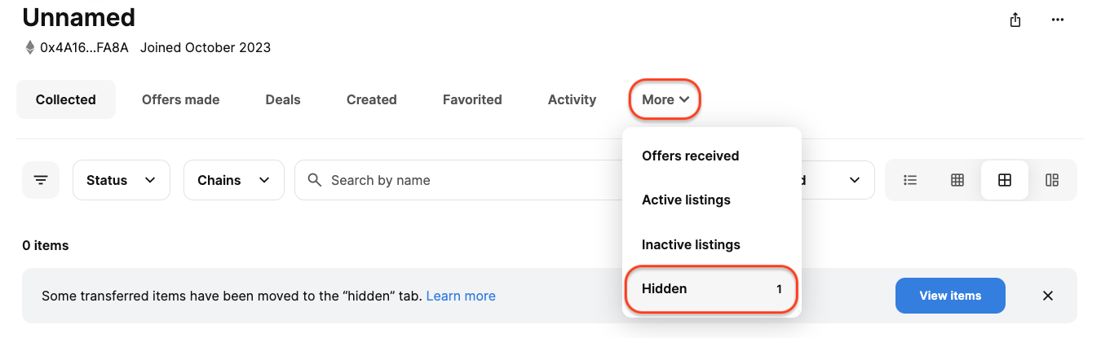Switch to small grid view
Image resolution: width=1101 pixels, height=338 pixels.
957,180
